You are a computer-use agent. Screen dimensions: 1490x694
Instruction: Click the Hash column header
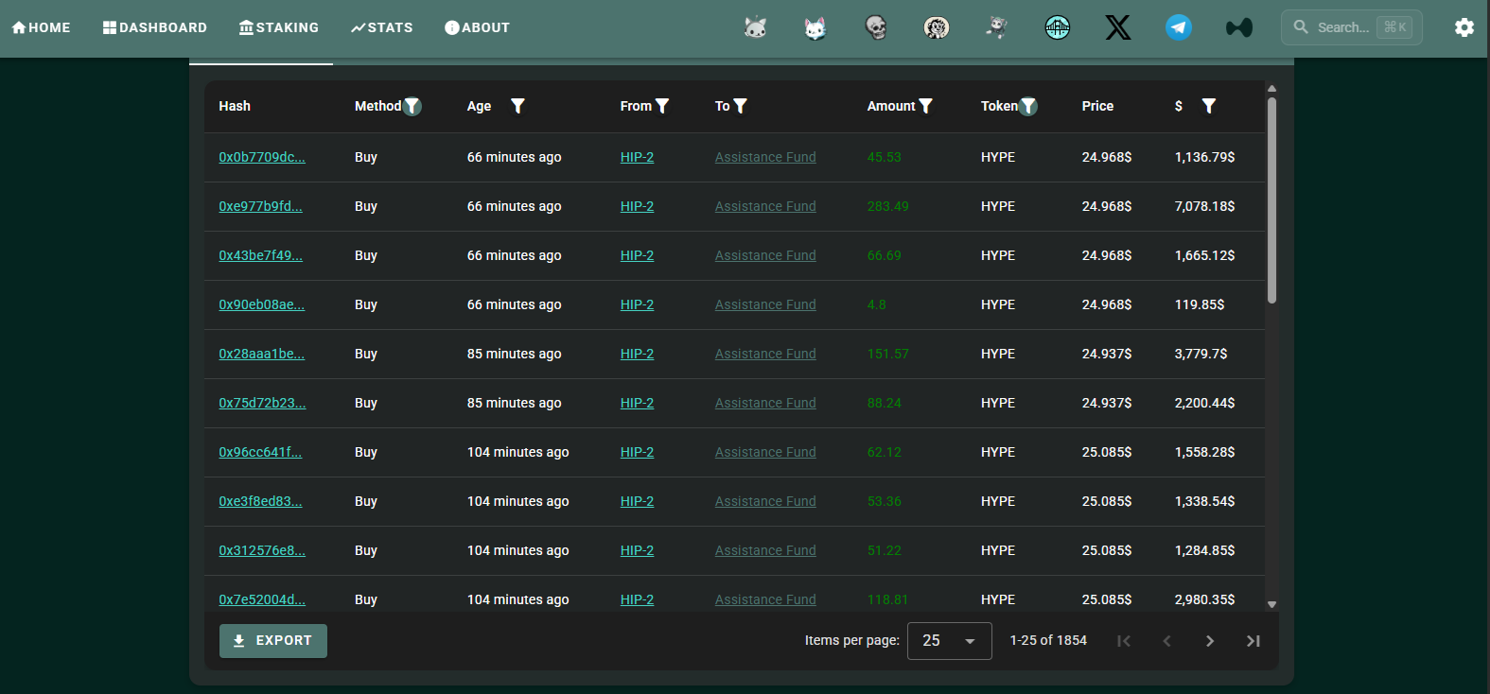[235, 106]
